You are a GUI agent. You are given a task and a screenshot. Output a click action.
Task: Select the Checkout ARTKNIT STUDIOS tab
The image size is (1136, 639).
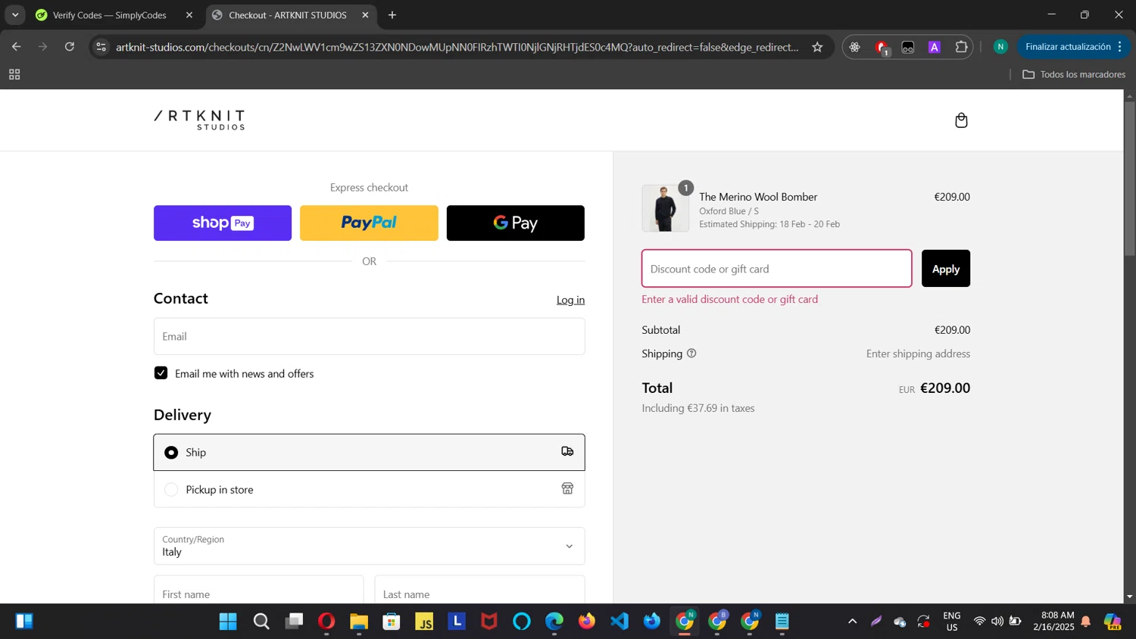[288, 15]
